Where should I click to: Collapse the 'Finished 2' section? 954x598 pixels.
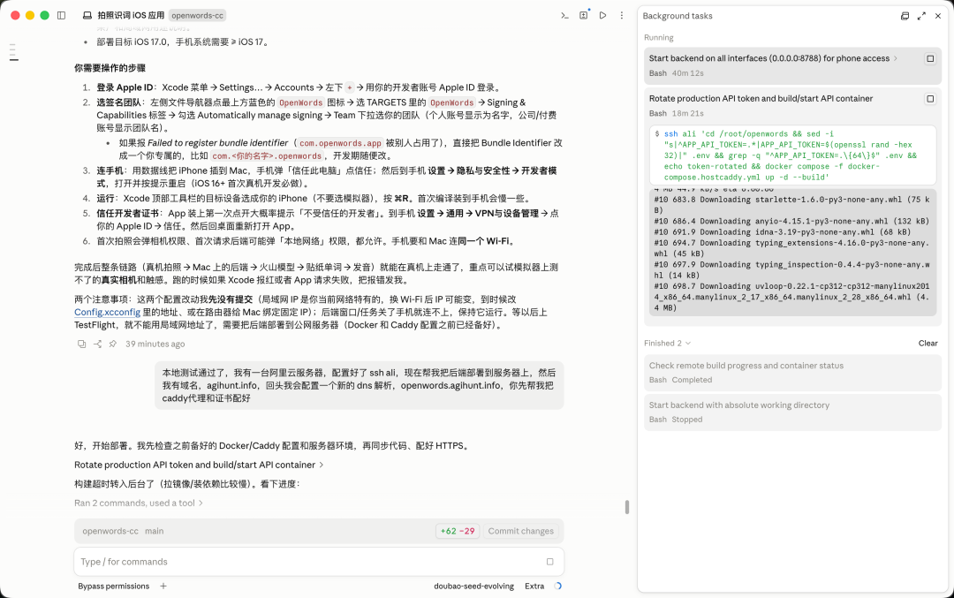[668, 343]
